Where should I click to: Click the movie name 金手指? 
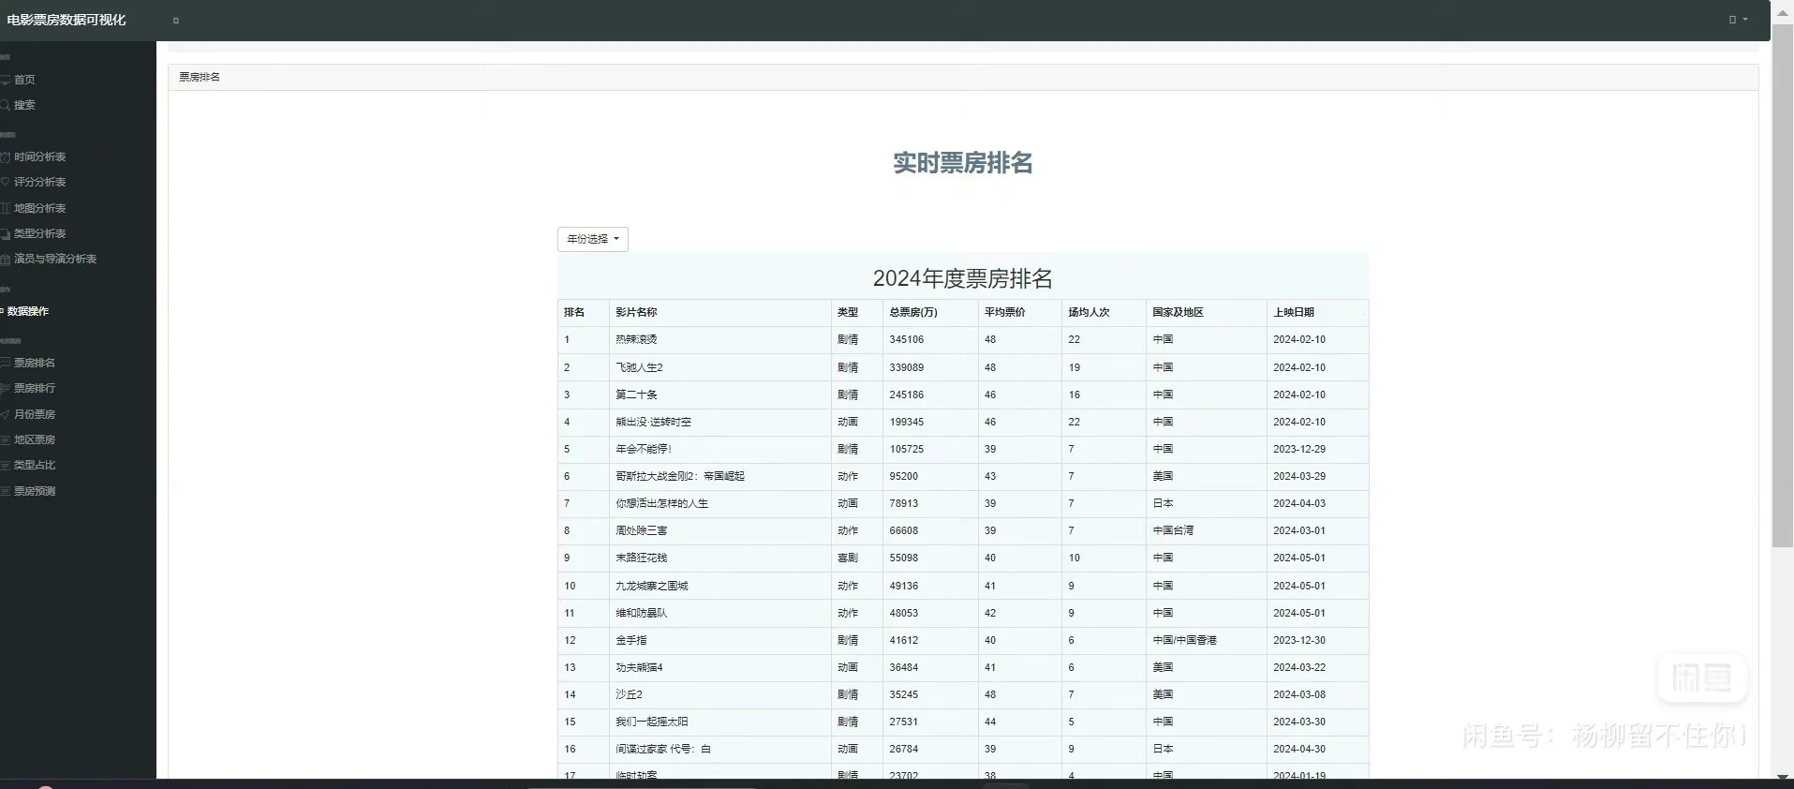(x=631, y=641)
